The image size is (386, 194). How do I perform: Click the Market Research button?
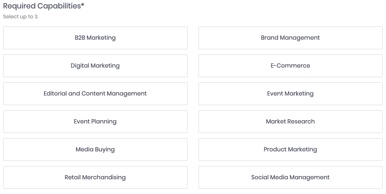point(290,122)
